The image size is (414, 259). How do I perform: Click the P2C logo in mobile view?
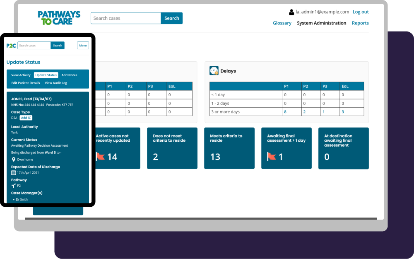pos(11,46)
